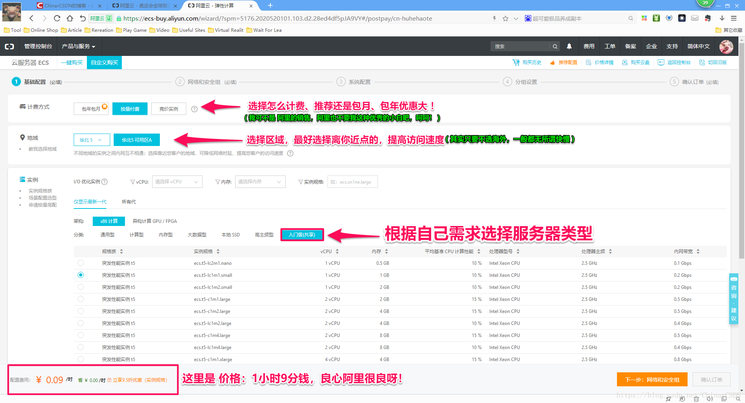
Task: Open the vCPU filter dropdown
Action: coord(177,182)
